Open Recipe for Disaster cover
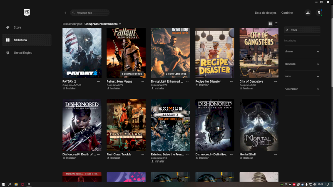The image size is (333, 187). tap(215, 53)
